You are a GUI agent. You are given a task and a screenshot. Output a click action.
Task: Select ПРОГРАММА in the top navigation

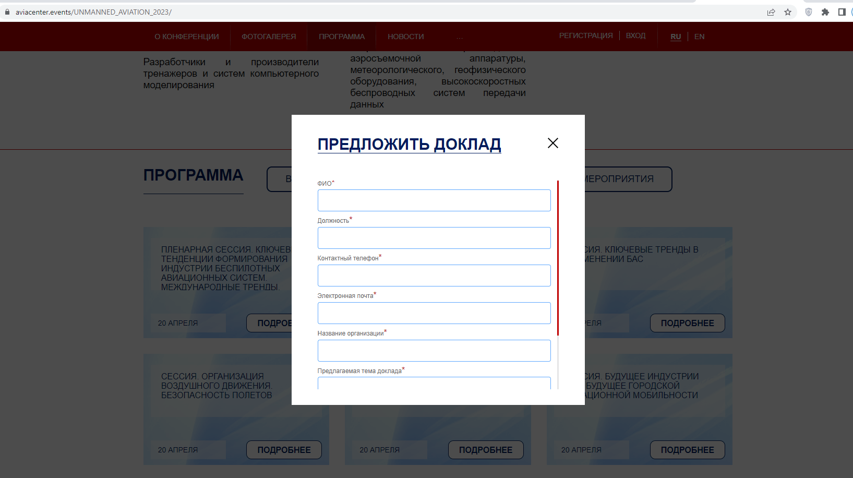(x=342, y=37)
